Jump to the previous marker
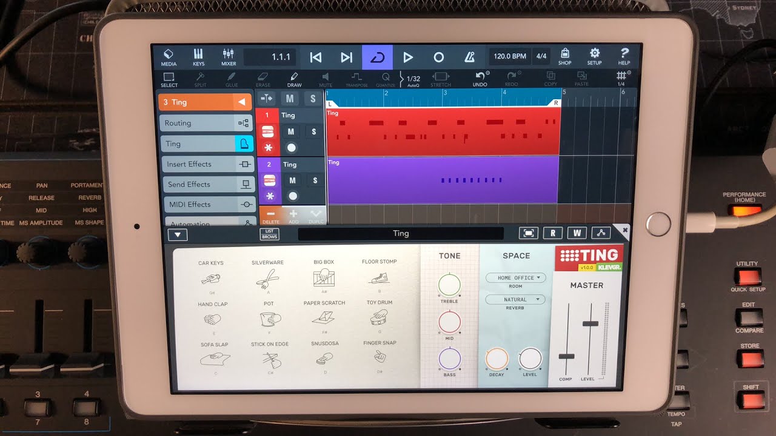This screenshot has height=436, width=776. point(316,58)
